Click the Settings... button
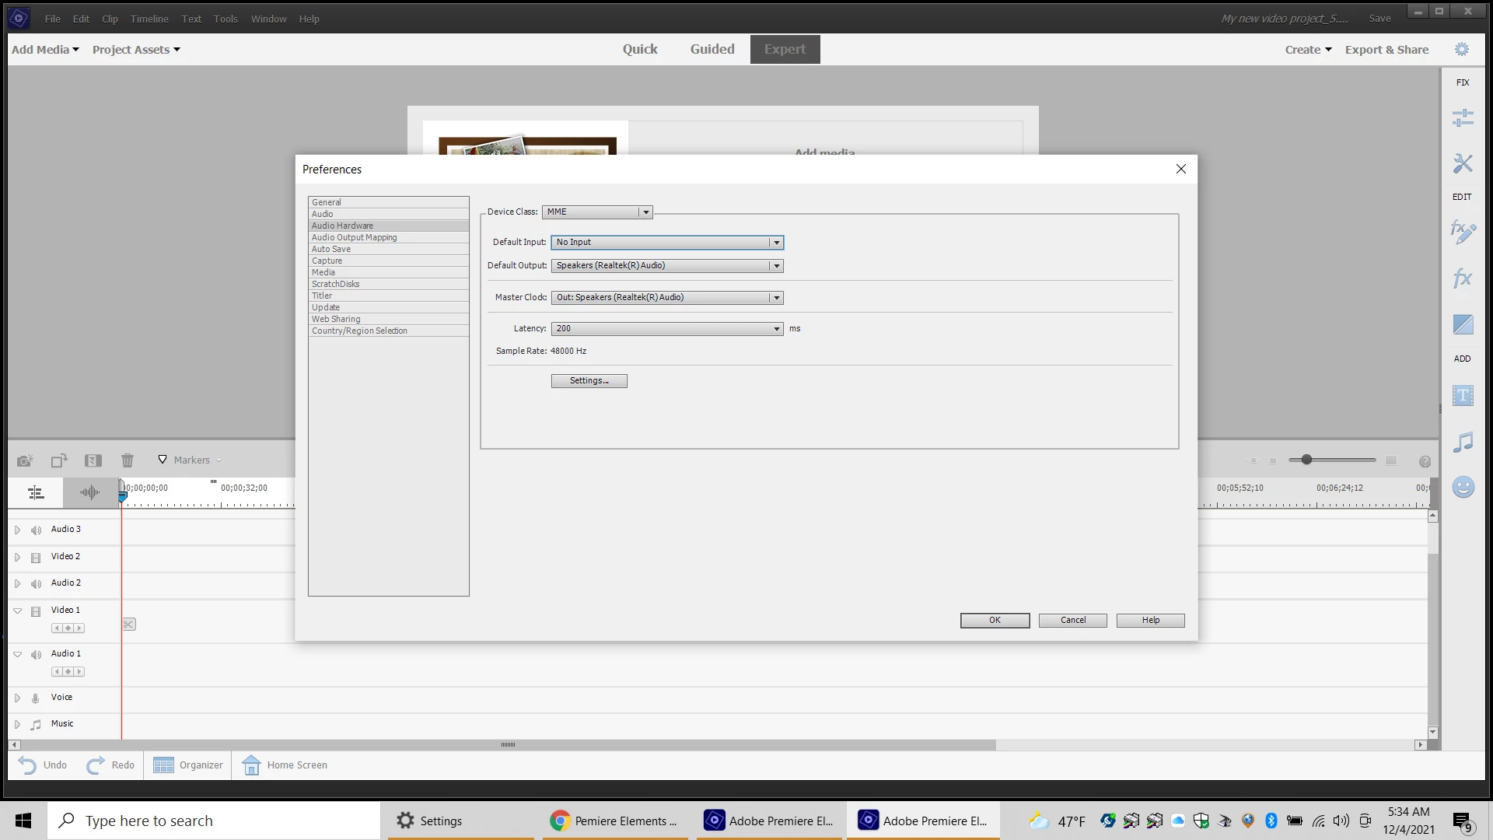 pyautogui.click(x=589, y=381)
